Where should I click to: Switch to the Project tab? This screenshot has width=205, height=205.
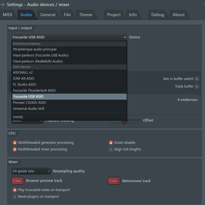click(114, 15)
